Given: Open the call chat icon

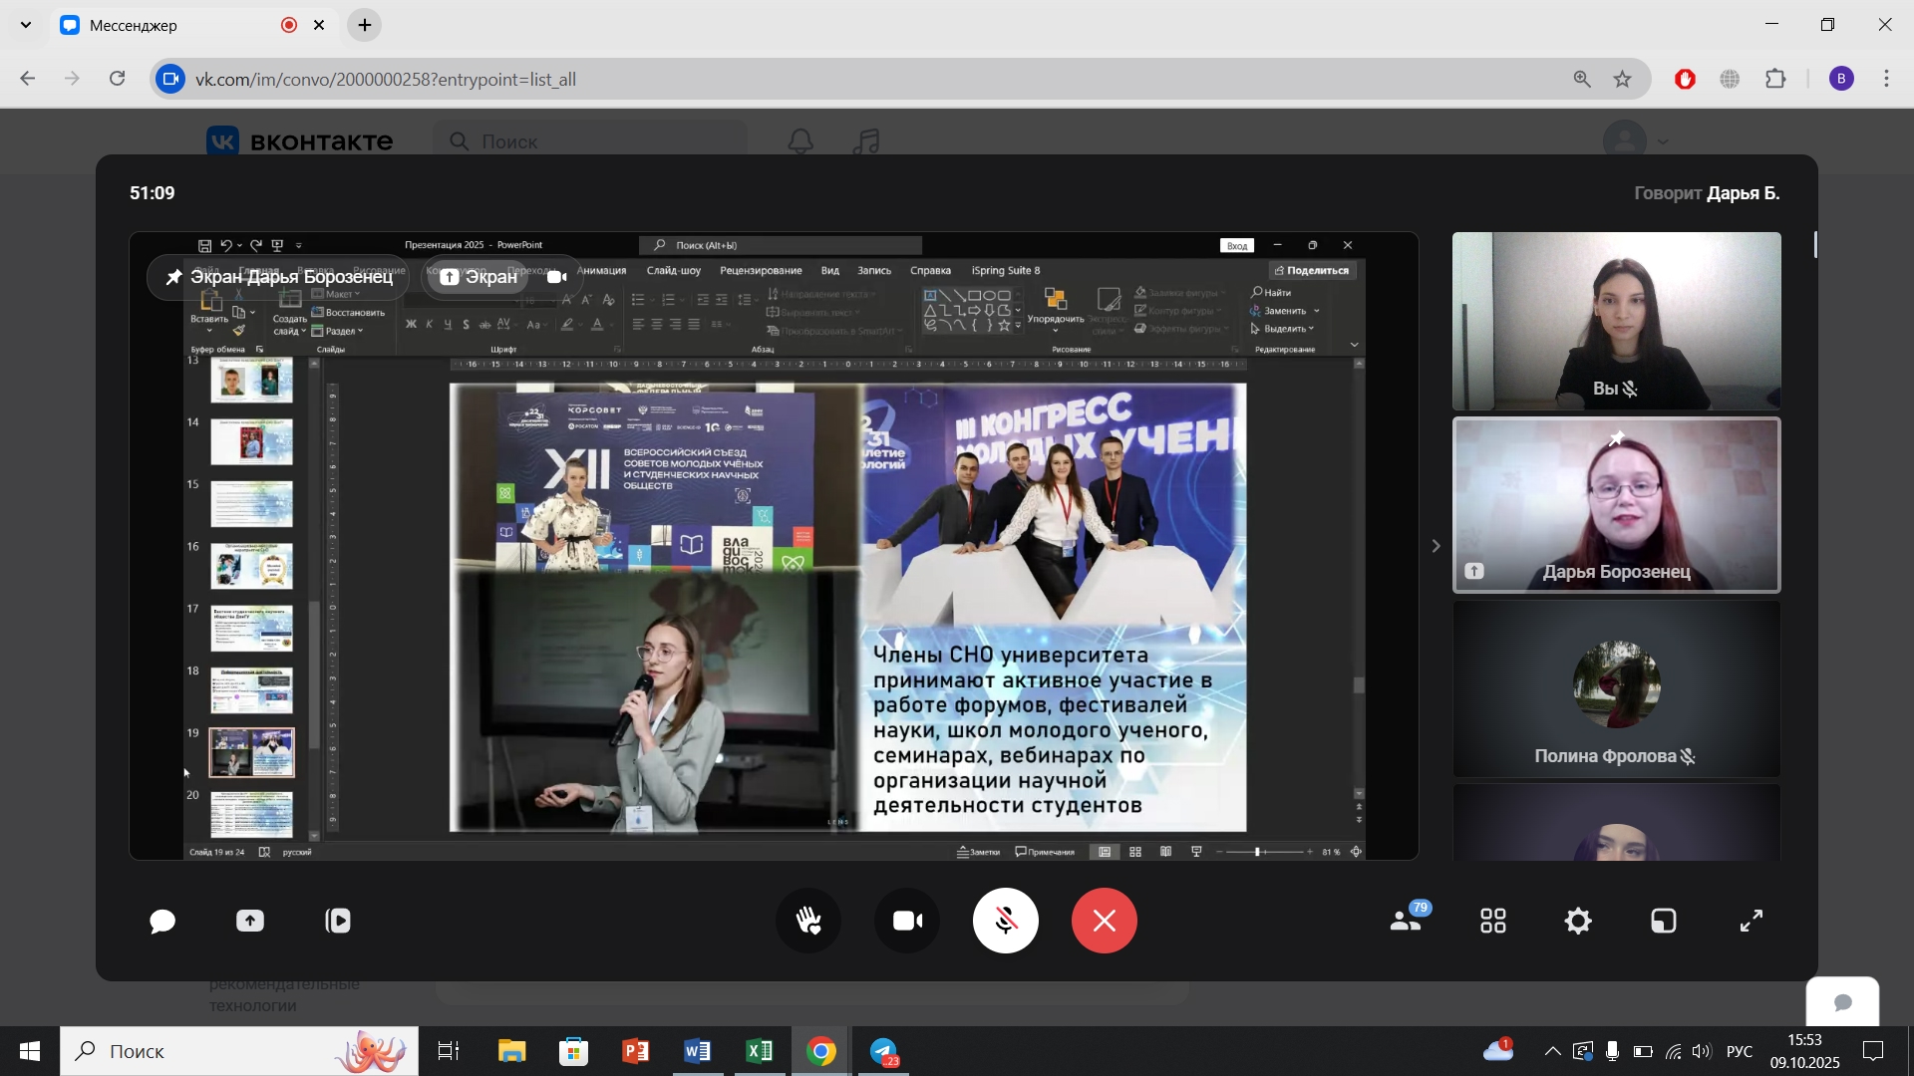Looking at the screenshot, I should tap(162, 922).
